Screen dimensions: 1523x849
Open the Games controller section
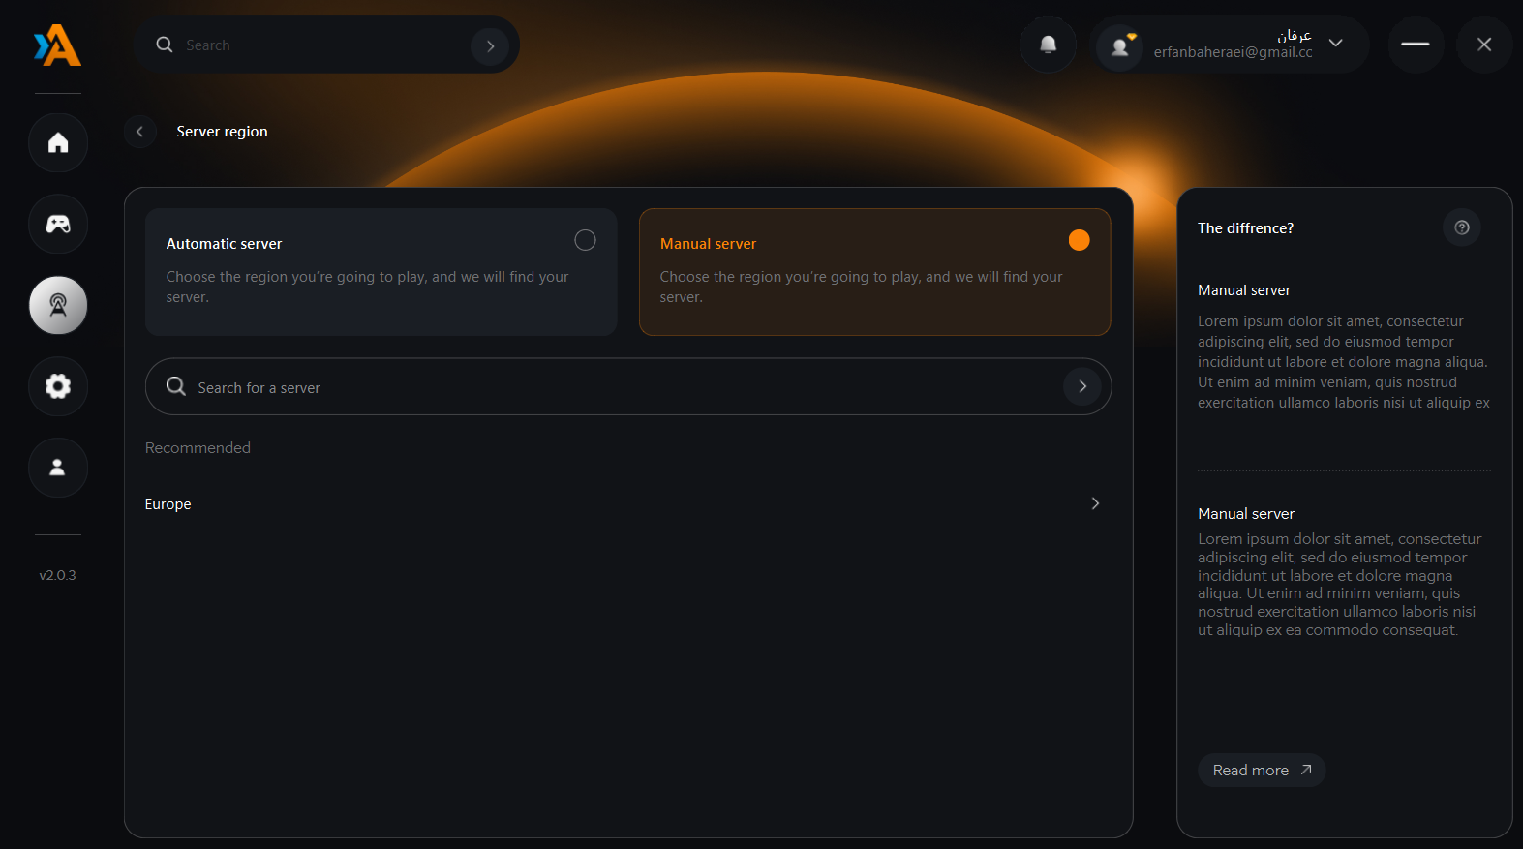tap(58, 225)
